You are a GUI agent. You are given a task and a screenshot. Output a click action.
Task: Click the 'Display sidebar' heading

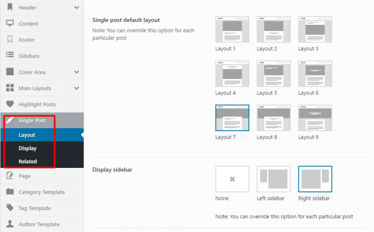point(112,170)
